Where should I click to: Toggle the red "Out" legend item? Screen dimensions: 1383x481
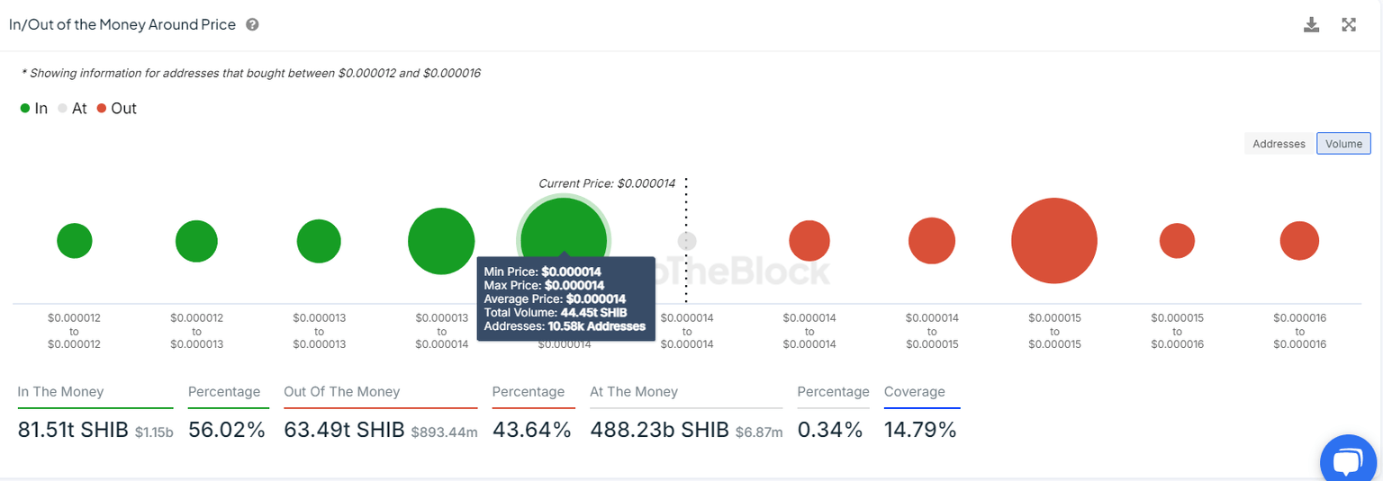(116, 109)
